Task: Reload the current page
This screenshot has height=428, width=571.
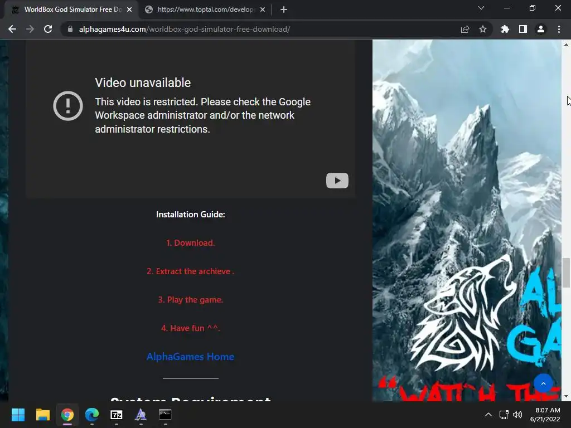Action: [48, 29]
